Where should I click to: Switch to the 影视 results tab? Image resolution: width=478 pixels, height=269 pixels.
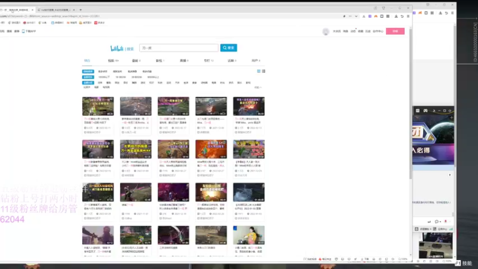[160, 61]
